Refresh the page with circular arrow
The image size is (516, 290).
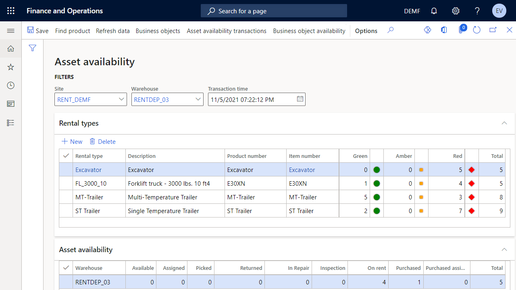coord(476,30)
